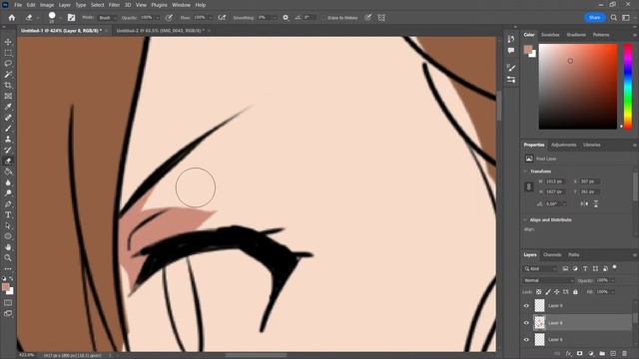Select the Hand tool
The width and height of the screenshot is (639, 359).
pos(8,247)
